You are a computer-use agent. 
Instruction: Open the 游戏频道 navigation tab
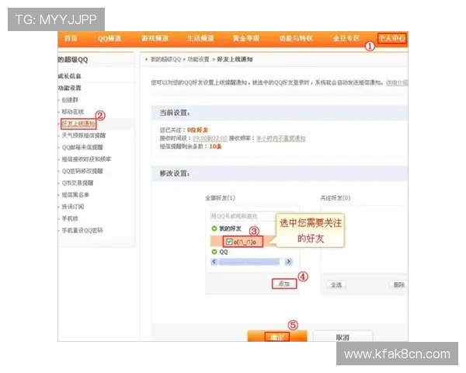pyautogui.click(x=155, y=38)
